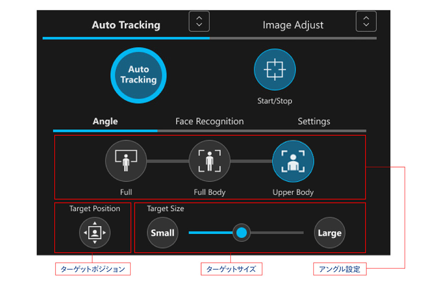
Task: Select the Full angle icon
Action: click(x=126, y=161)
